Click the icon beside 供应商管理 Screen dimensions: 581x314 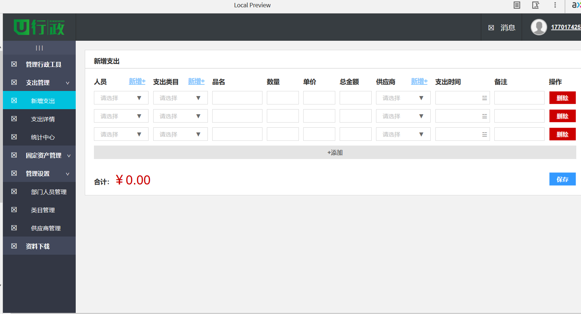[x=14, y=228]
